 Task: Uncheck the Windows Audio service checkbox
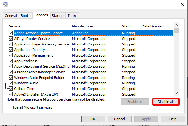[11, 83]
